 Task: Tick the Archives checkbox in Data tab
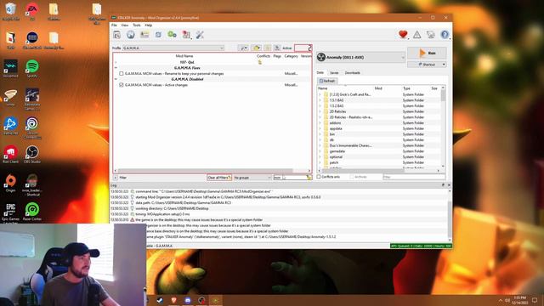[x=351, y=177]
